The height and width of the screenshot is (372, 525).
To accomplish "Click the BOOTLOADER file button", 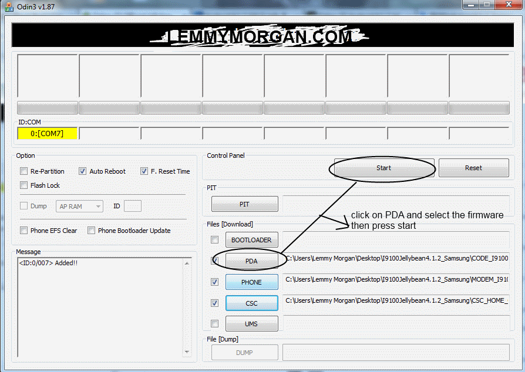I will tap(251, 240).
